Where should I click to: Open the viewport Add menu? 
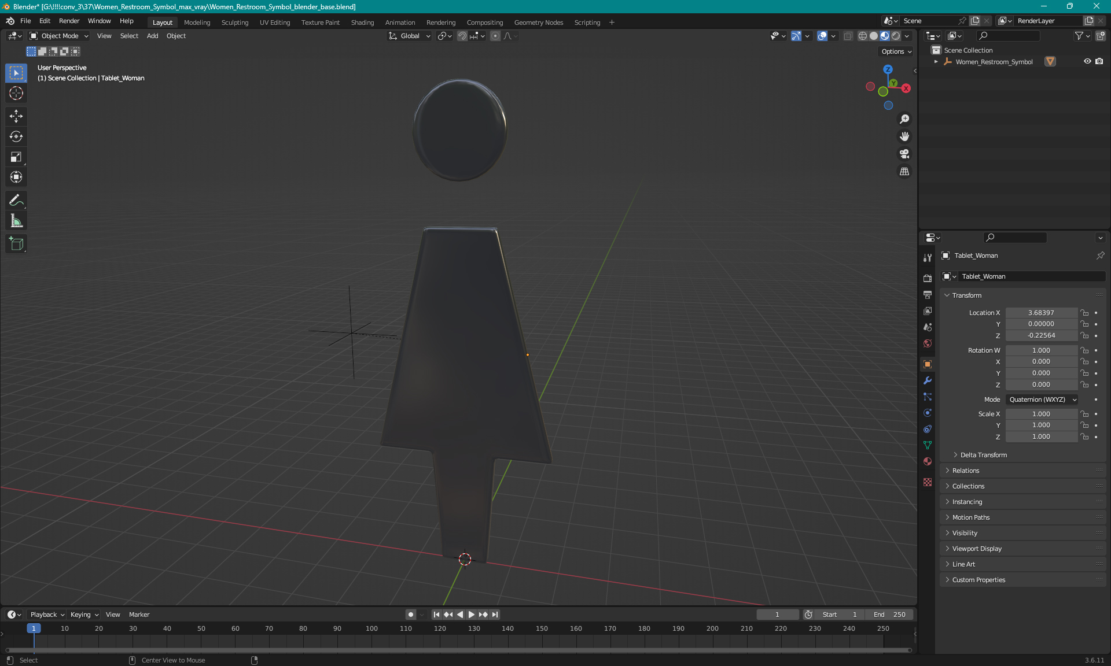click(x=152, y=36)
